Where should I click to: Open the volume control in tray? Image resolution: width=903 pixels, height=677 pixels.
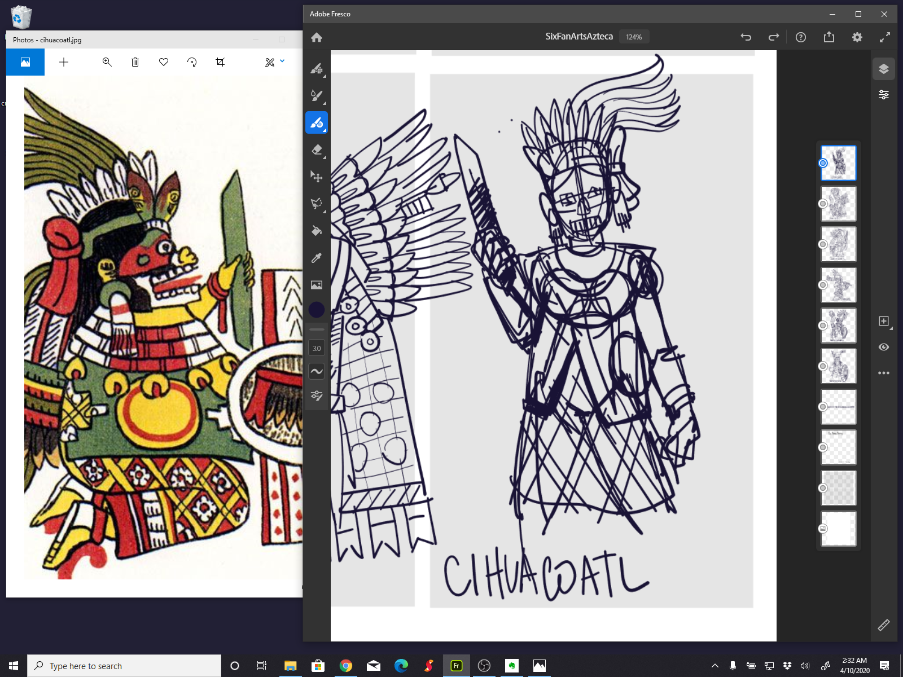(805, 666)
